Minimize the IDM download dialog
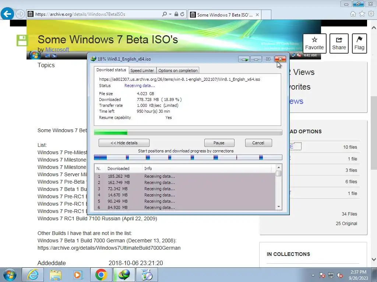The width and height of the screenshot is (377, 282). [x=256, y=59]
